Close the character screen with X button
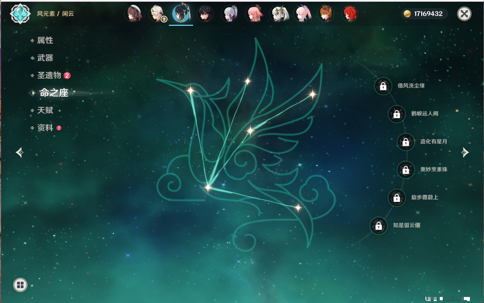Screen dimensions: 484x303 coord(464,14)
